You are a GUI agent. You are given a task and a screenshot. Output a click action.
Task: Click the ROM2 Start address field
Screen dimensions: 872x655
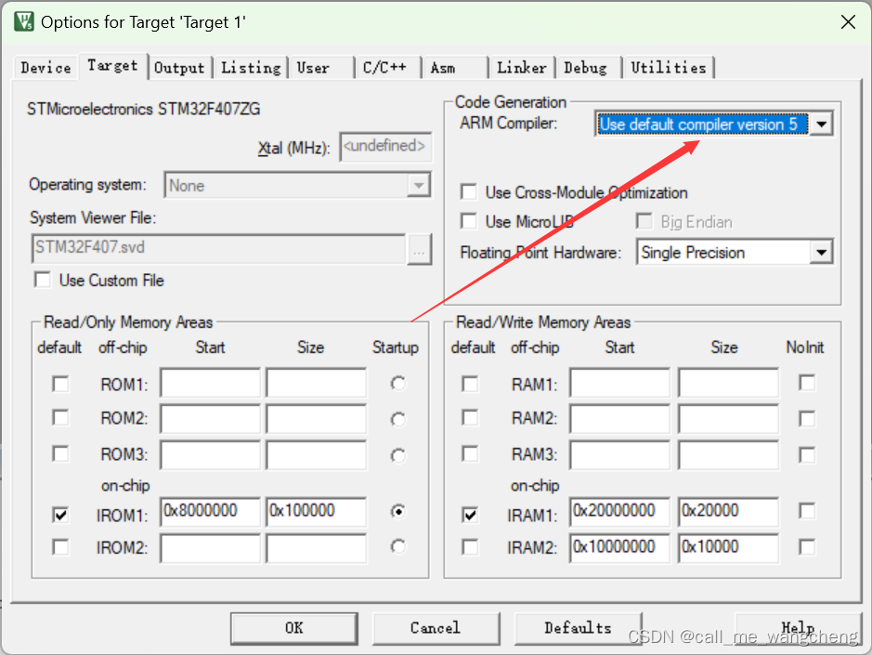click(210, 418)
